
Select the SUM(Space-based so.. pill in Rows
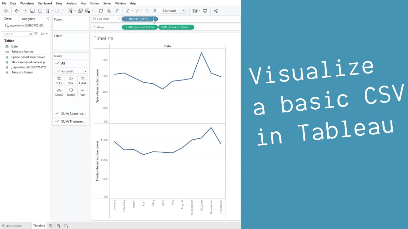tap(140, 27)
